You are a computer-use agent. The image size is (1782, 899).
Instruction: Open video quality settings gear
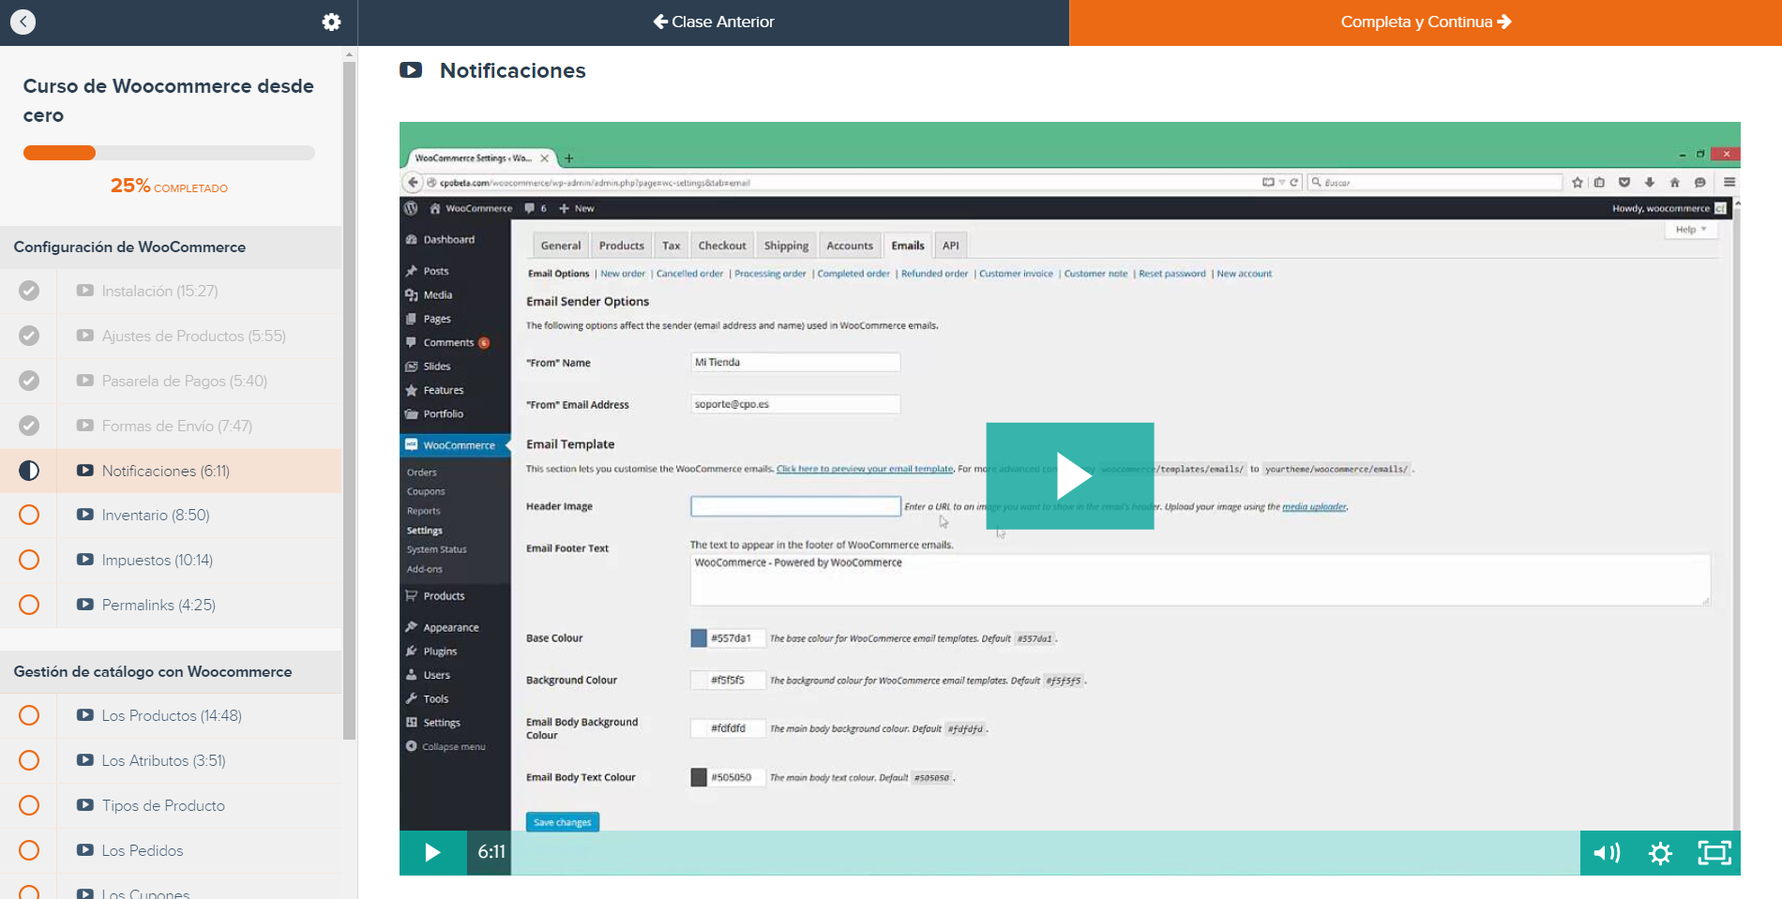click(1660, 852)
